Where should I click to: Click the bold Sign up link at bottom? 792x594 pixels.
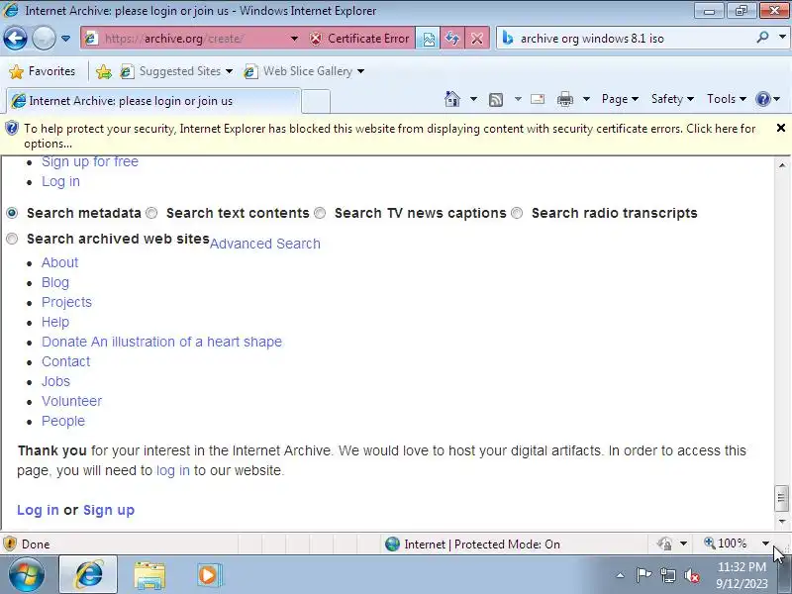[x=109, y=510]
